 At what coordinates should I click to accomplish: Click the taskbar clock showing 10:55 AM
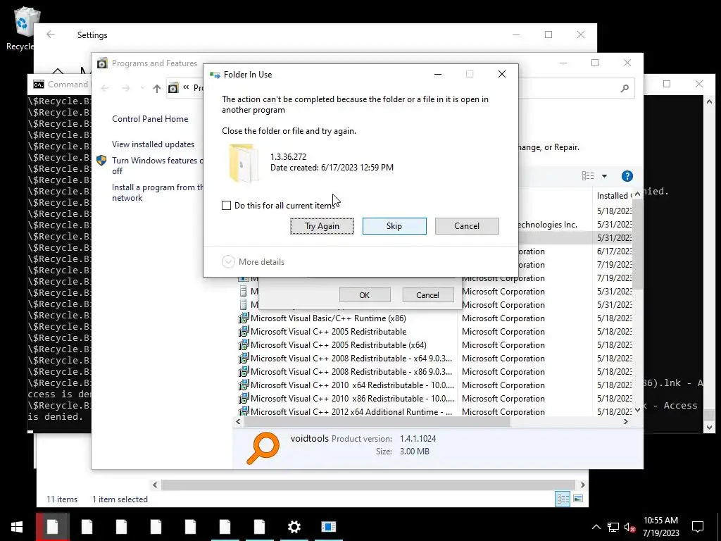tap(660, 527)
